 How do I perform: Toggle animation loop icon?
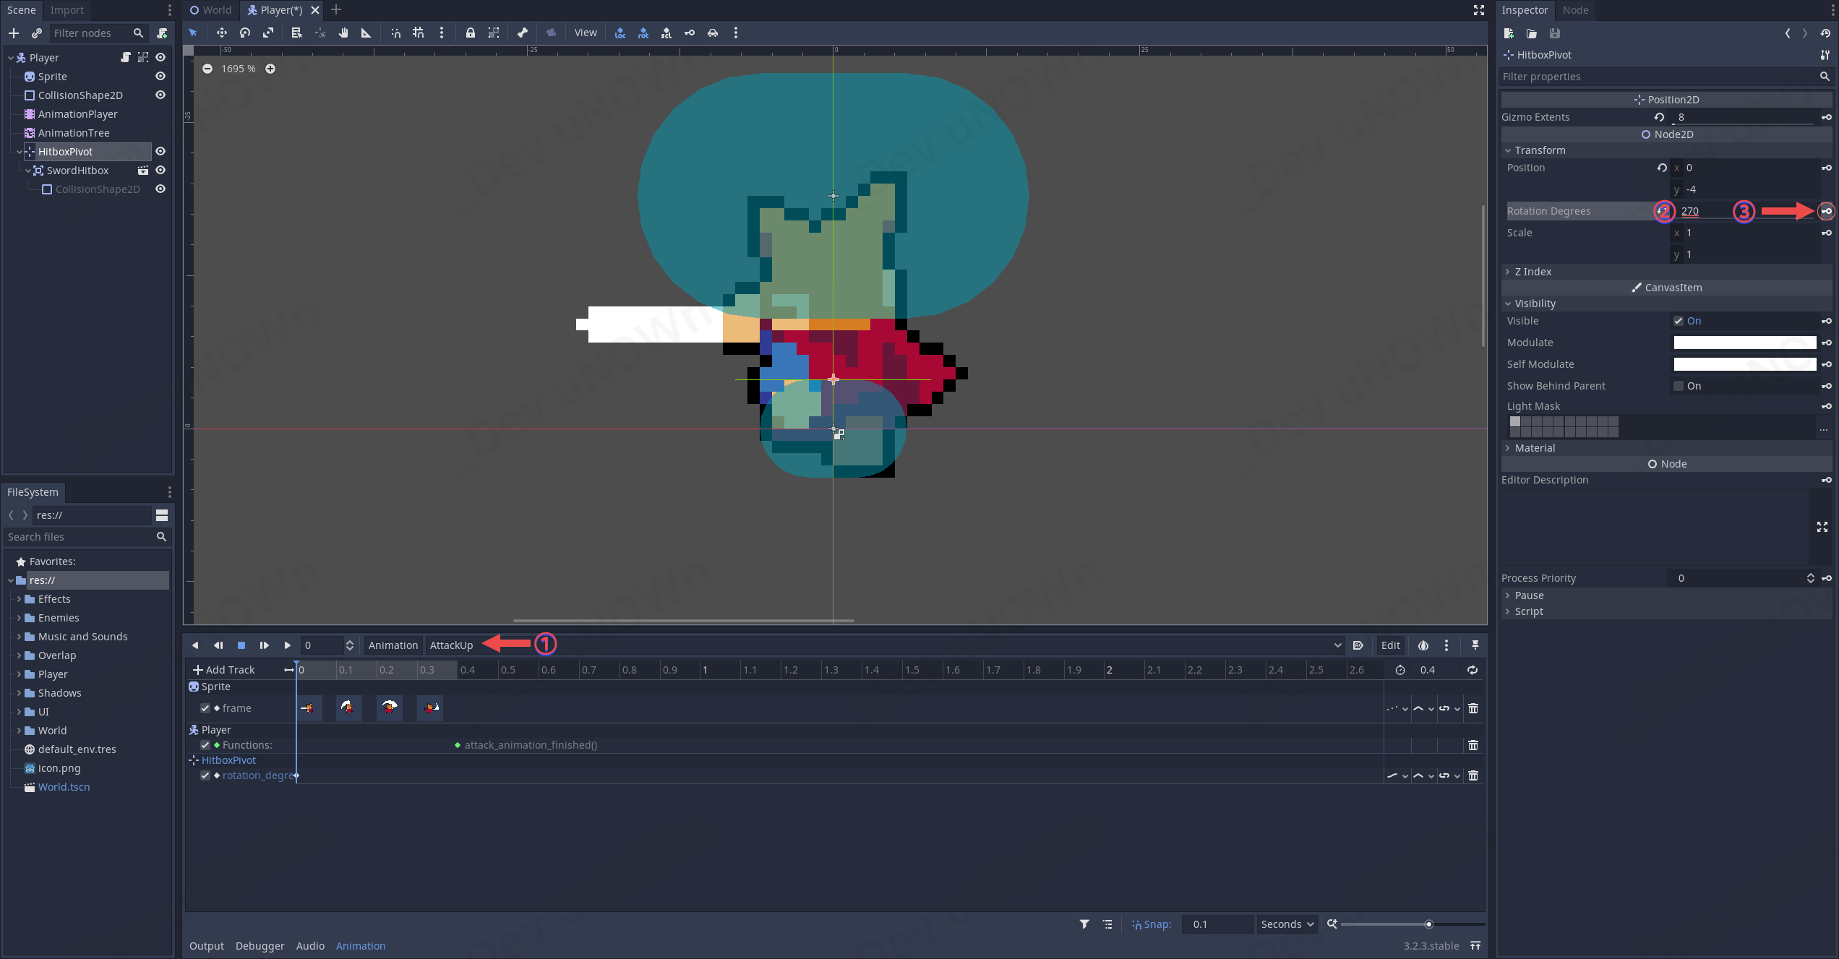click(1472, 670)
